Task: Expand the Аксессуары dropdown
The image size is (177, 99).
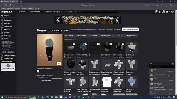Action: pyautogui.click(x=107, y=35)
